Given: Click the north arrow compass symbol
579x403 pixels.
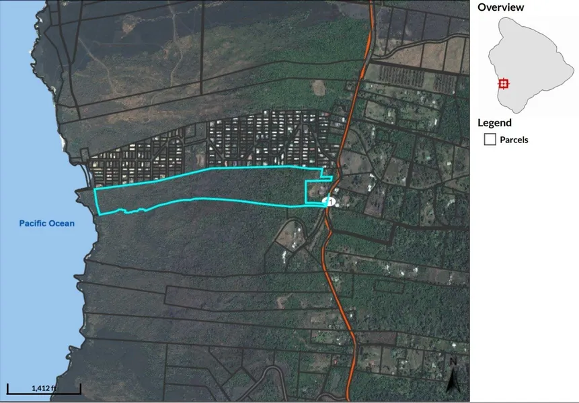Looking at the screenshot, I should 453,375.
